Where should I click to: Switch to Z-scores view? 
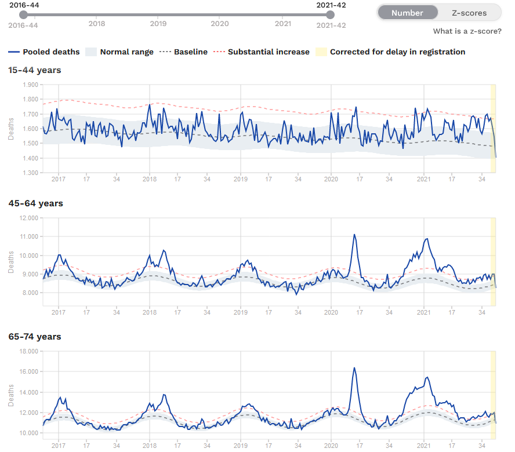pos(469,13)
